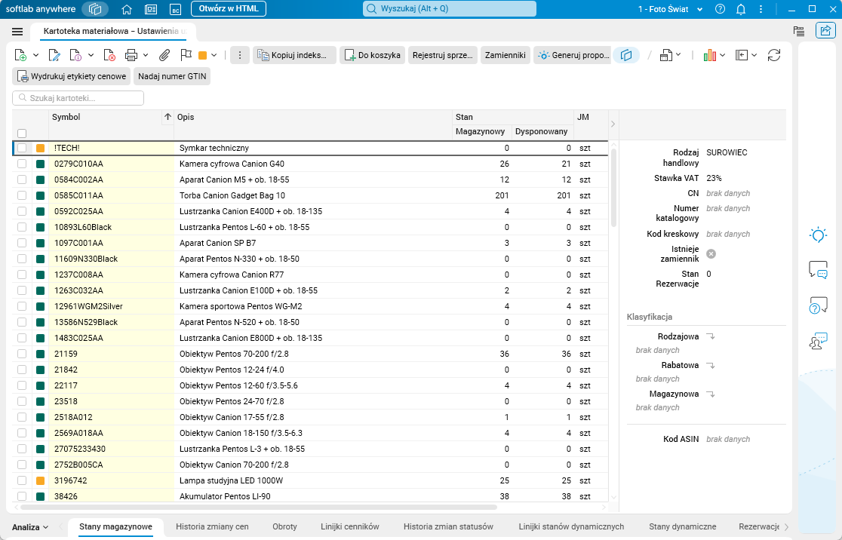Open chat messages side panel

click(x=818, y=269)
